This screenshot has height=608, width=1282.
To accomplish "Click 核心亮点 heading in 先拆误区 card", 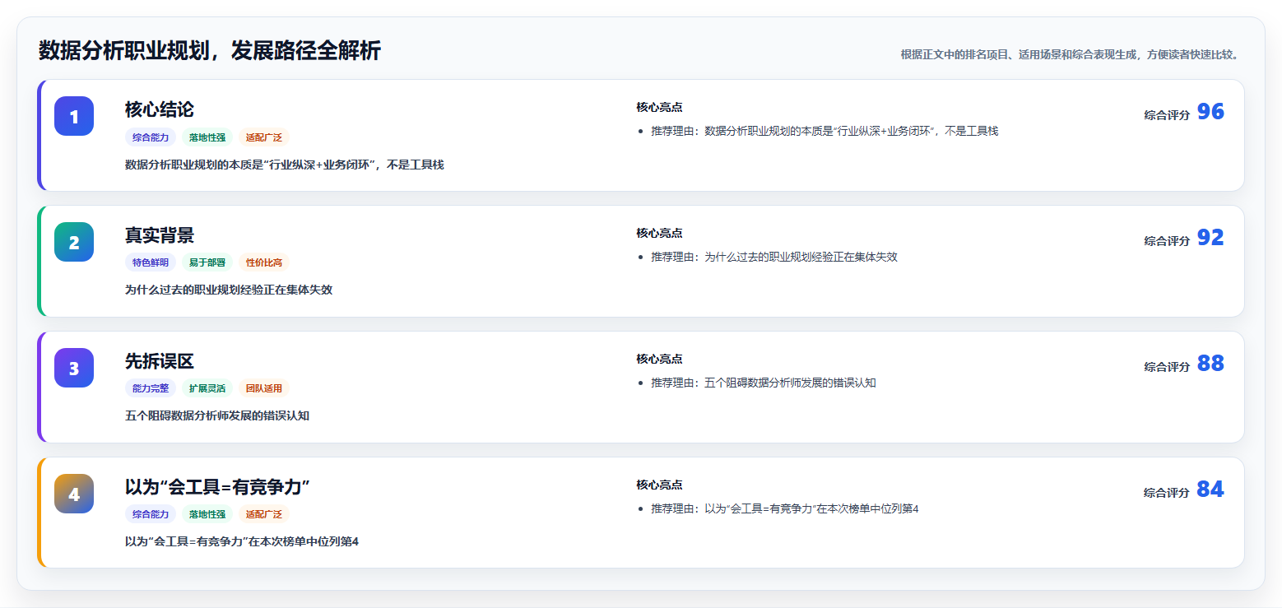I will click(659, 359).
